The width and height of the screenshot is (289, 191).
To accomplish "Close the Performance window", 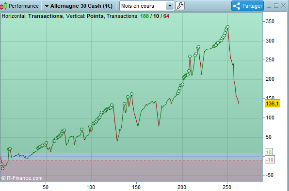I will (284, 6).
